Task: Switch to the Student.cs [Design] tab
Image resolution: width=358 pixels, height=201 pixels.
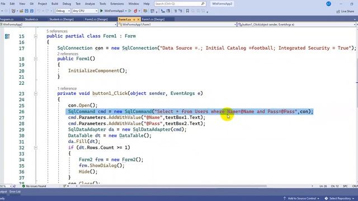Action: click(x=61, y=20)
